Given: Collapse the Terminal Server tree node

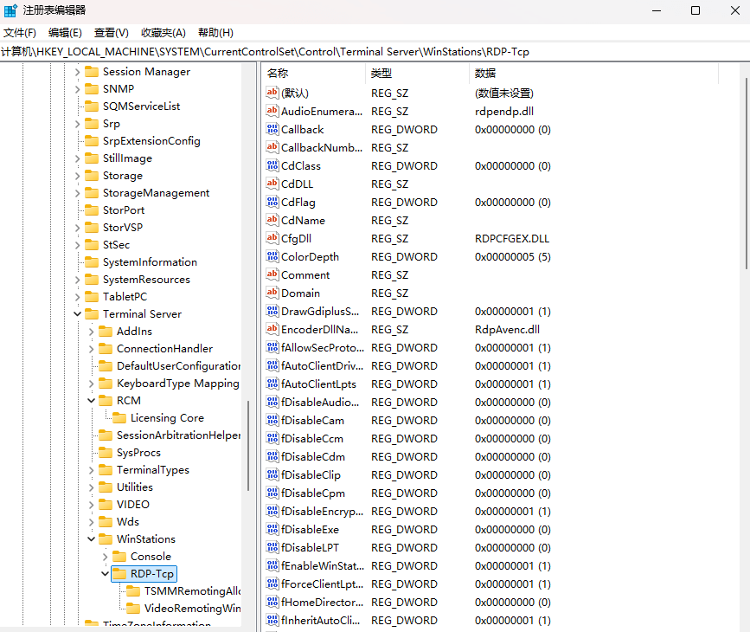Looking at the screenshot, I should coord(78,314).
